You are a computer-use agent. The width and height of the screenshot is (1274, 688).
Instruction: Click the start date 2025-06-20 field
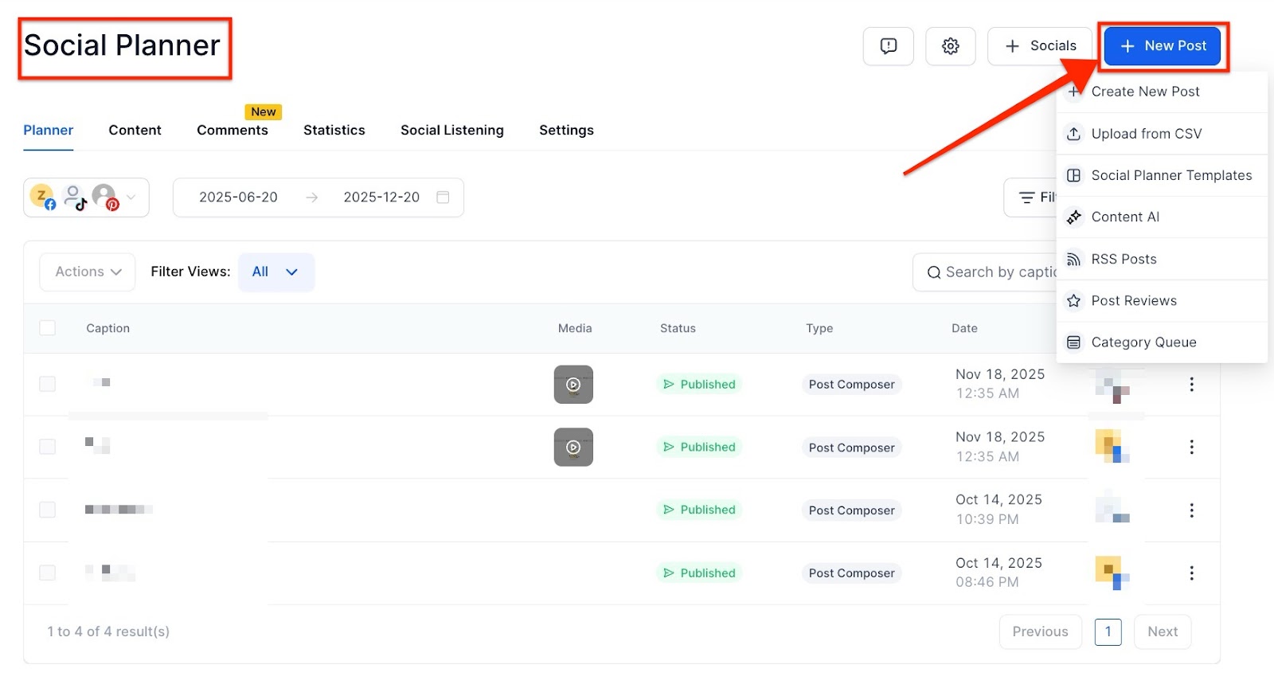pos(238,197)
